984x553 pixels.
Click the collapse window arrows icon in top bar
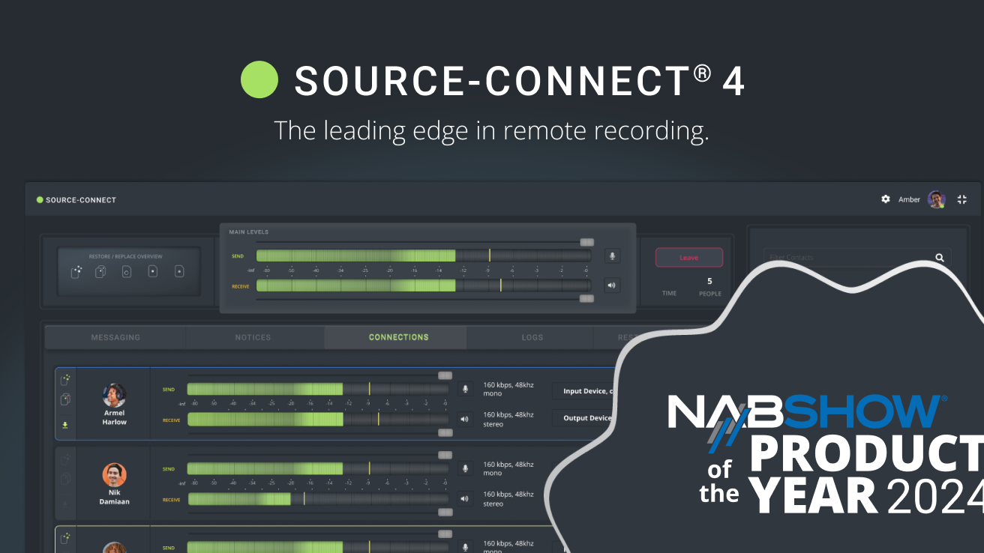(962, 199)
